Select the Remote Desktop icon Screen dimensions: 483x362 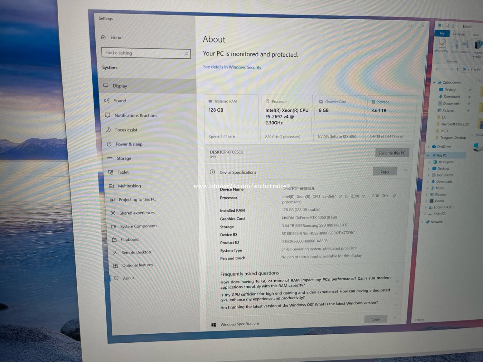(115, 253)
